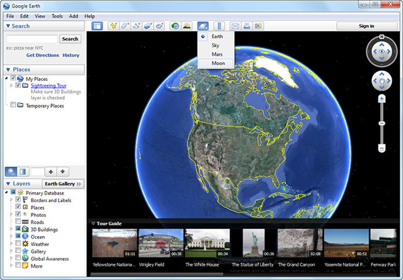Open the Add menu
Viewport: 403px width, 280px height.
point(74,16)
